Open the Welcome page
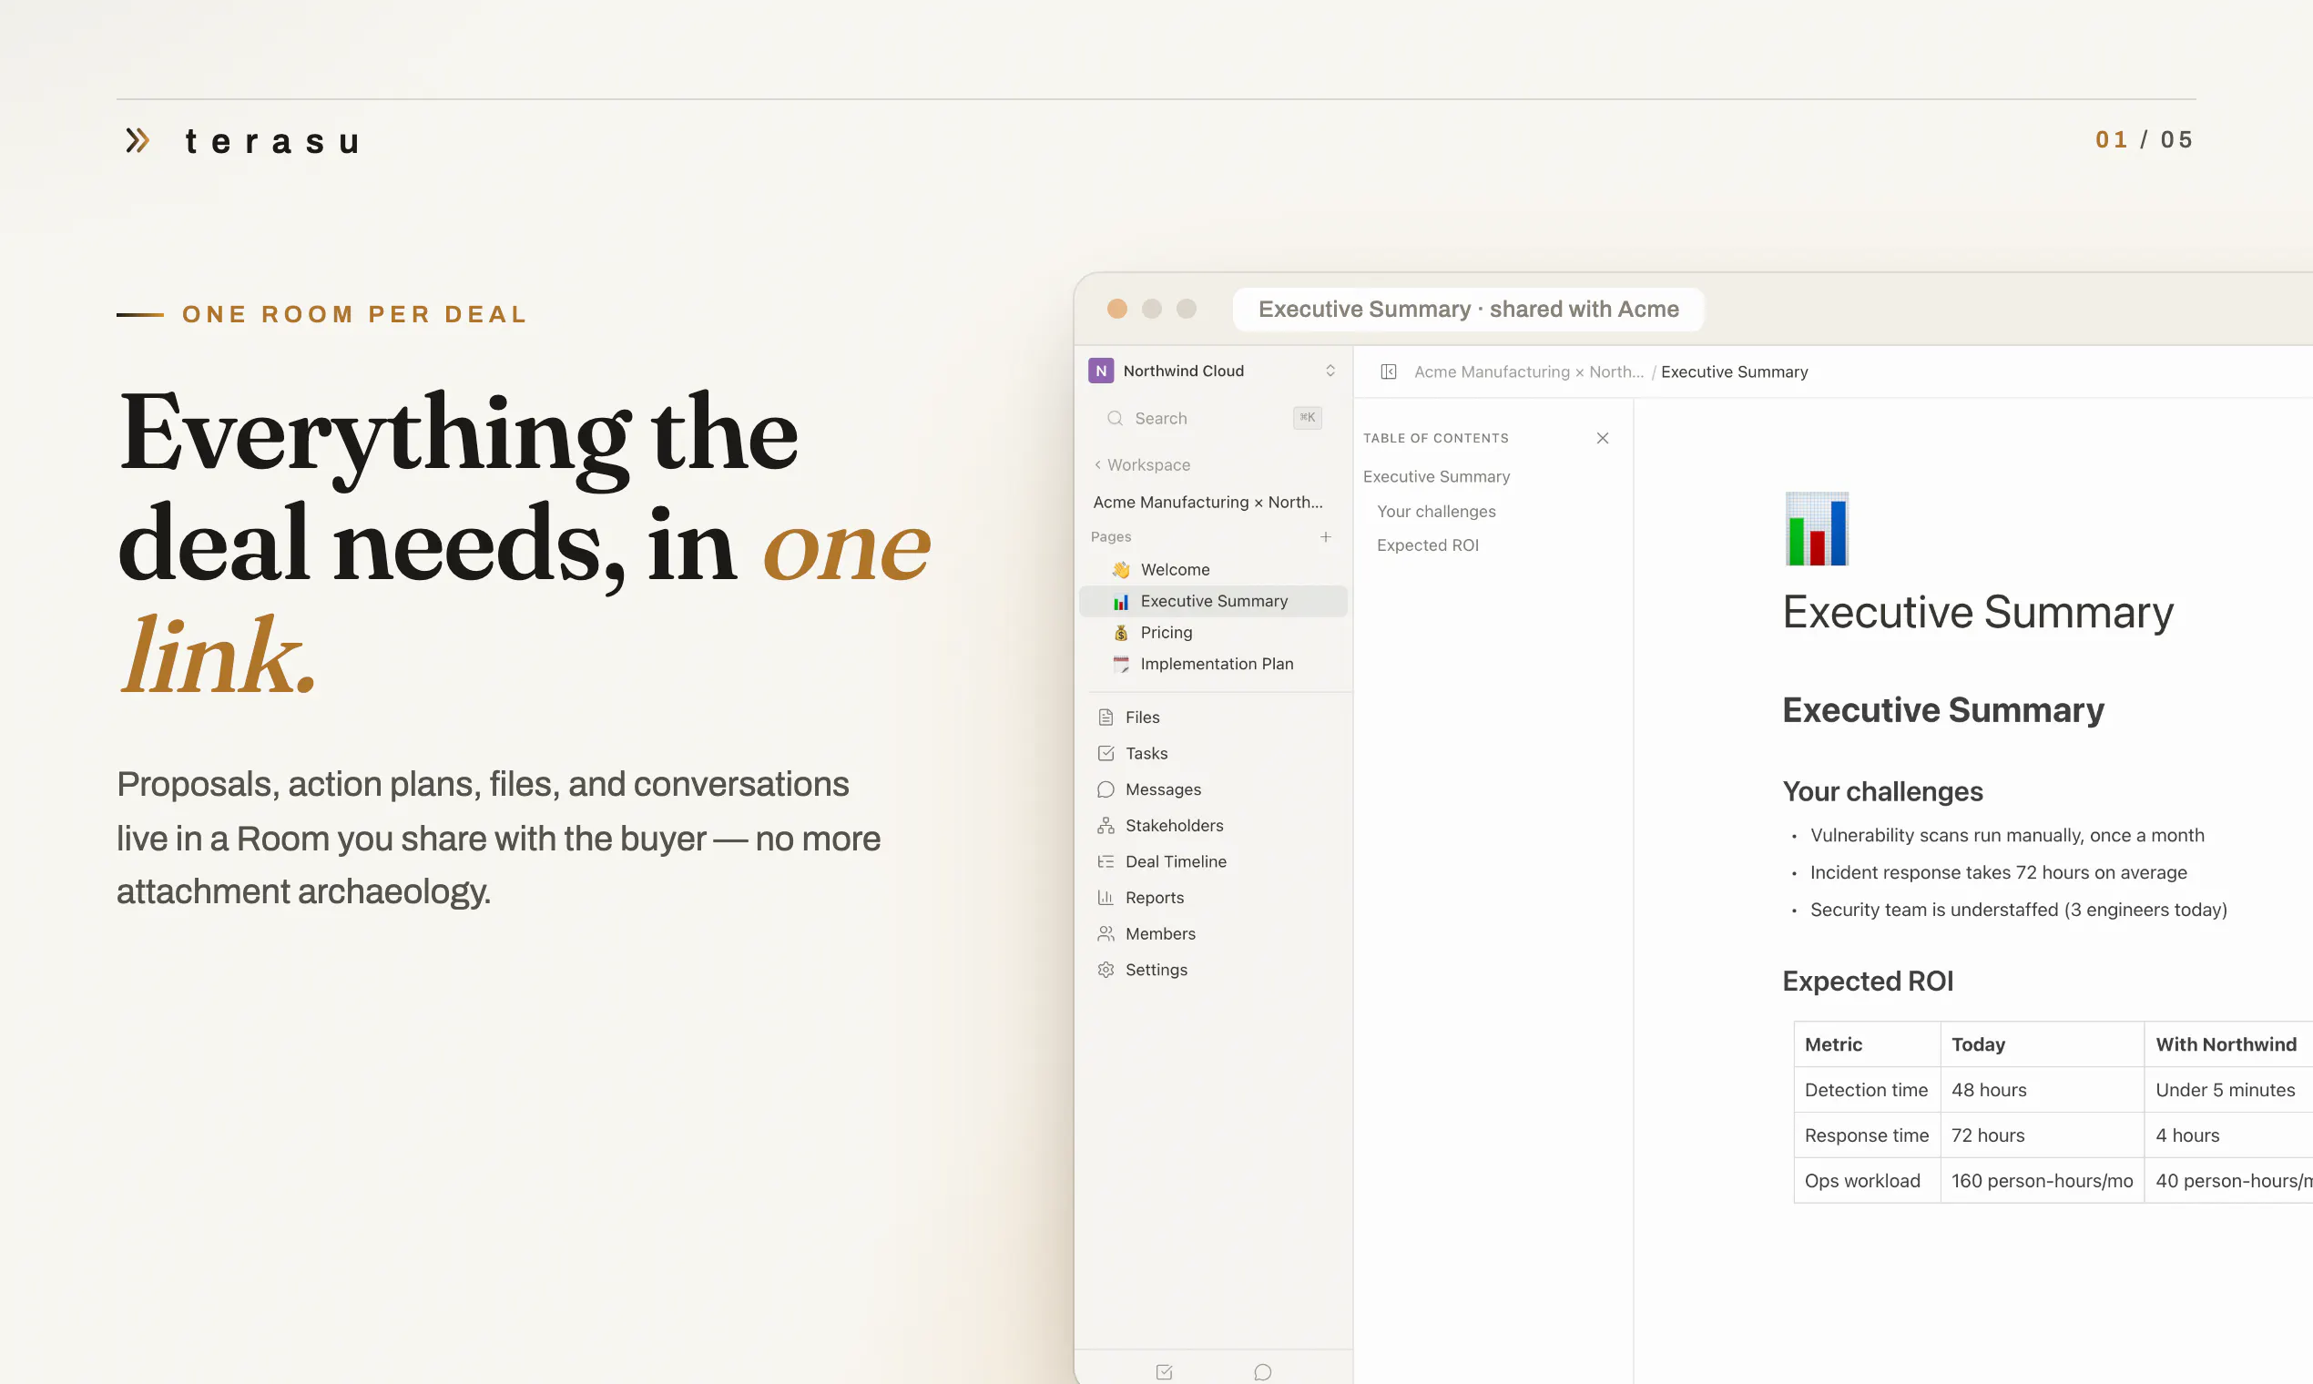The width and height of the screenshot is (2313, 1384). pyautogui.click(x=1213, y=570)
